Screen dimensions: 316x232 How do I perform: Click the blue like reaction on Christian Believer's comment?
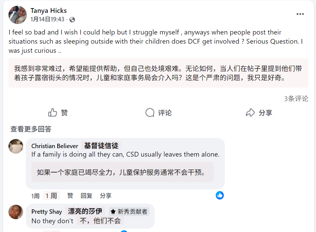point(220,195)
